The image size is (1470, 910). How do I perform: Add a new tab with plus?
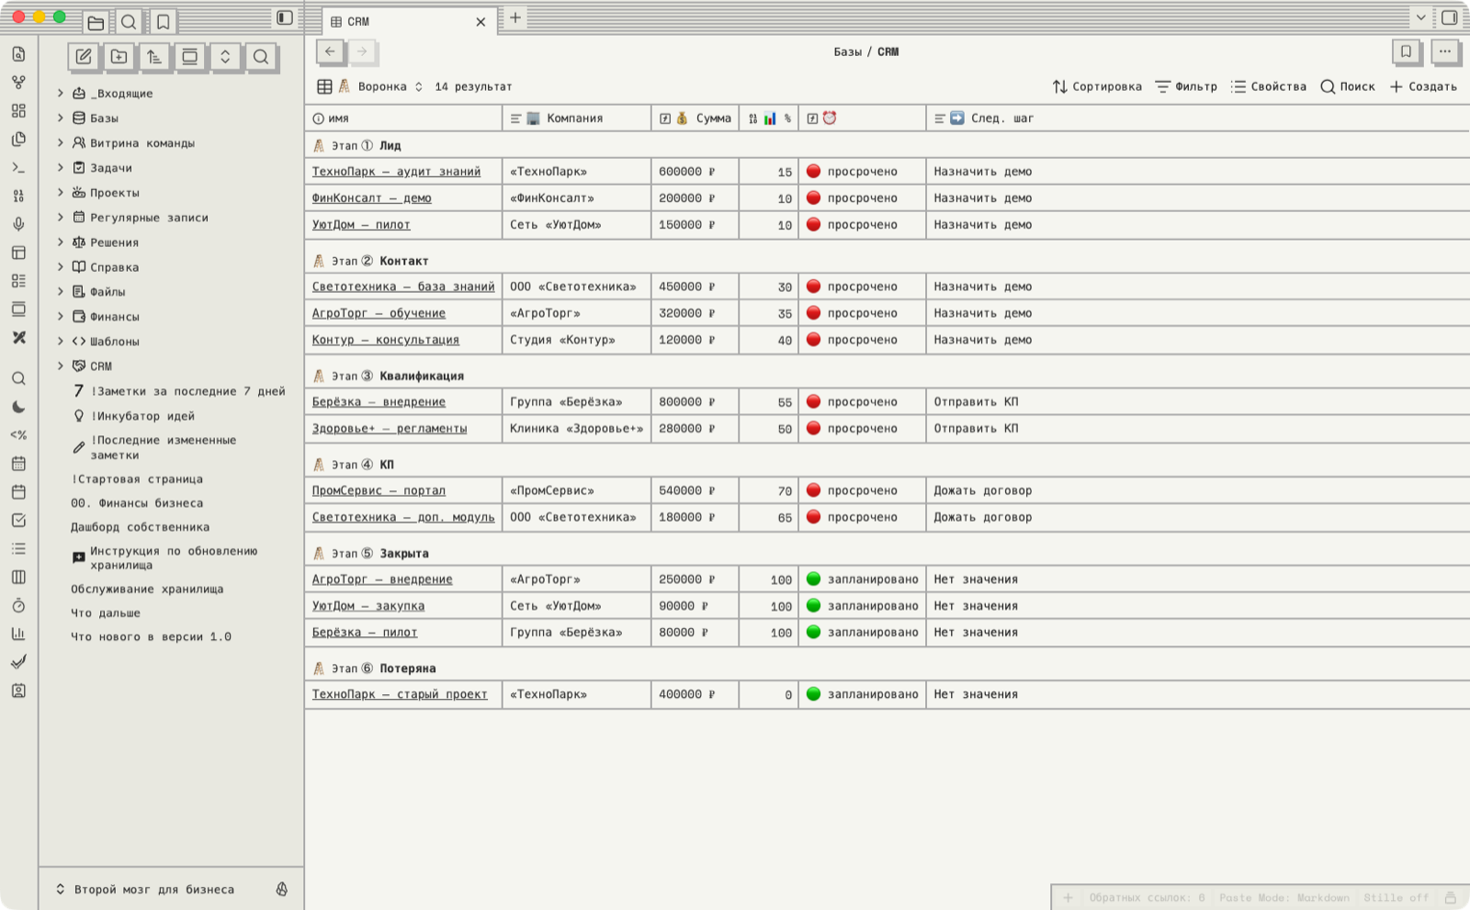coord(515,17)
